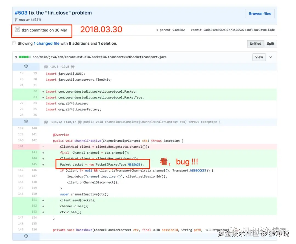Collapse the file diff with chevron
This screenshot has height=244, width=296.
(271, 57)
